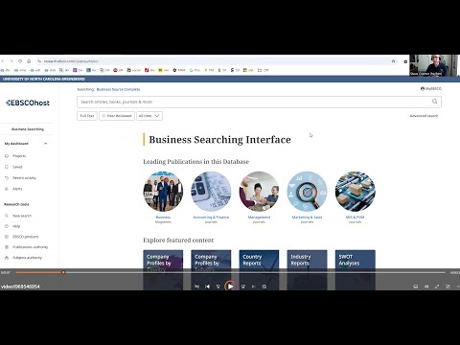Play the video with the play button

(x=230, y=287)
